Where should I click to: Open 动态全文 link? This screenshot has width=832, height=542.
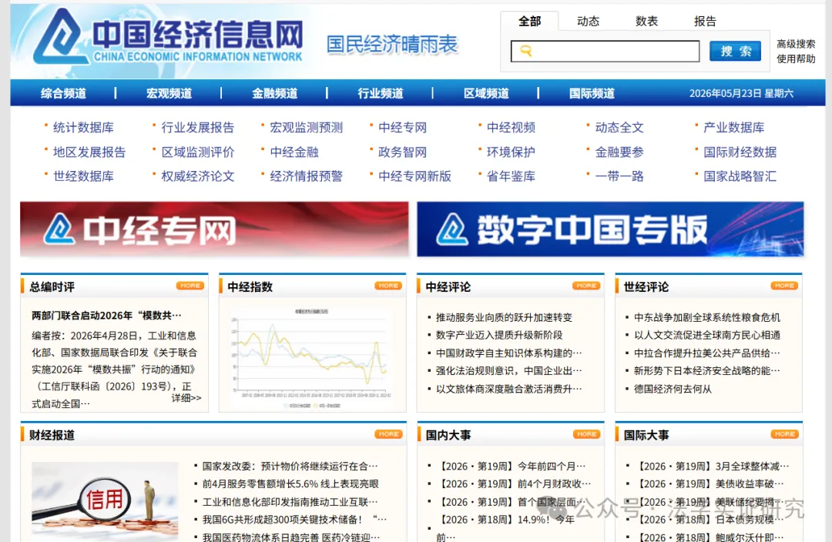[x=619, y=127]
